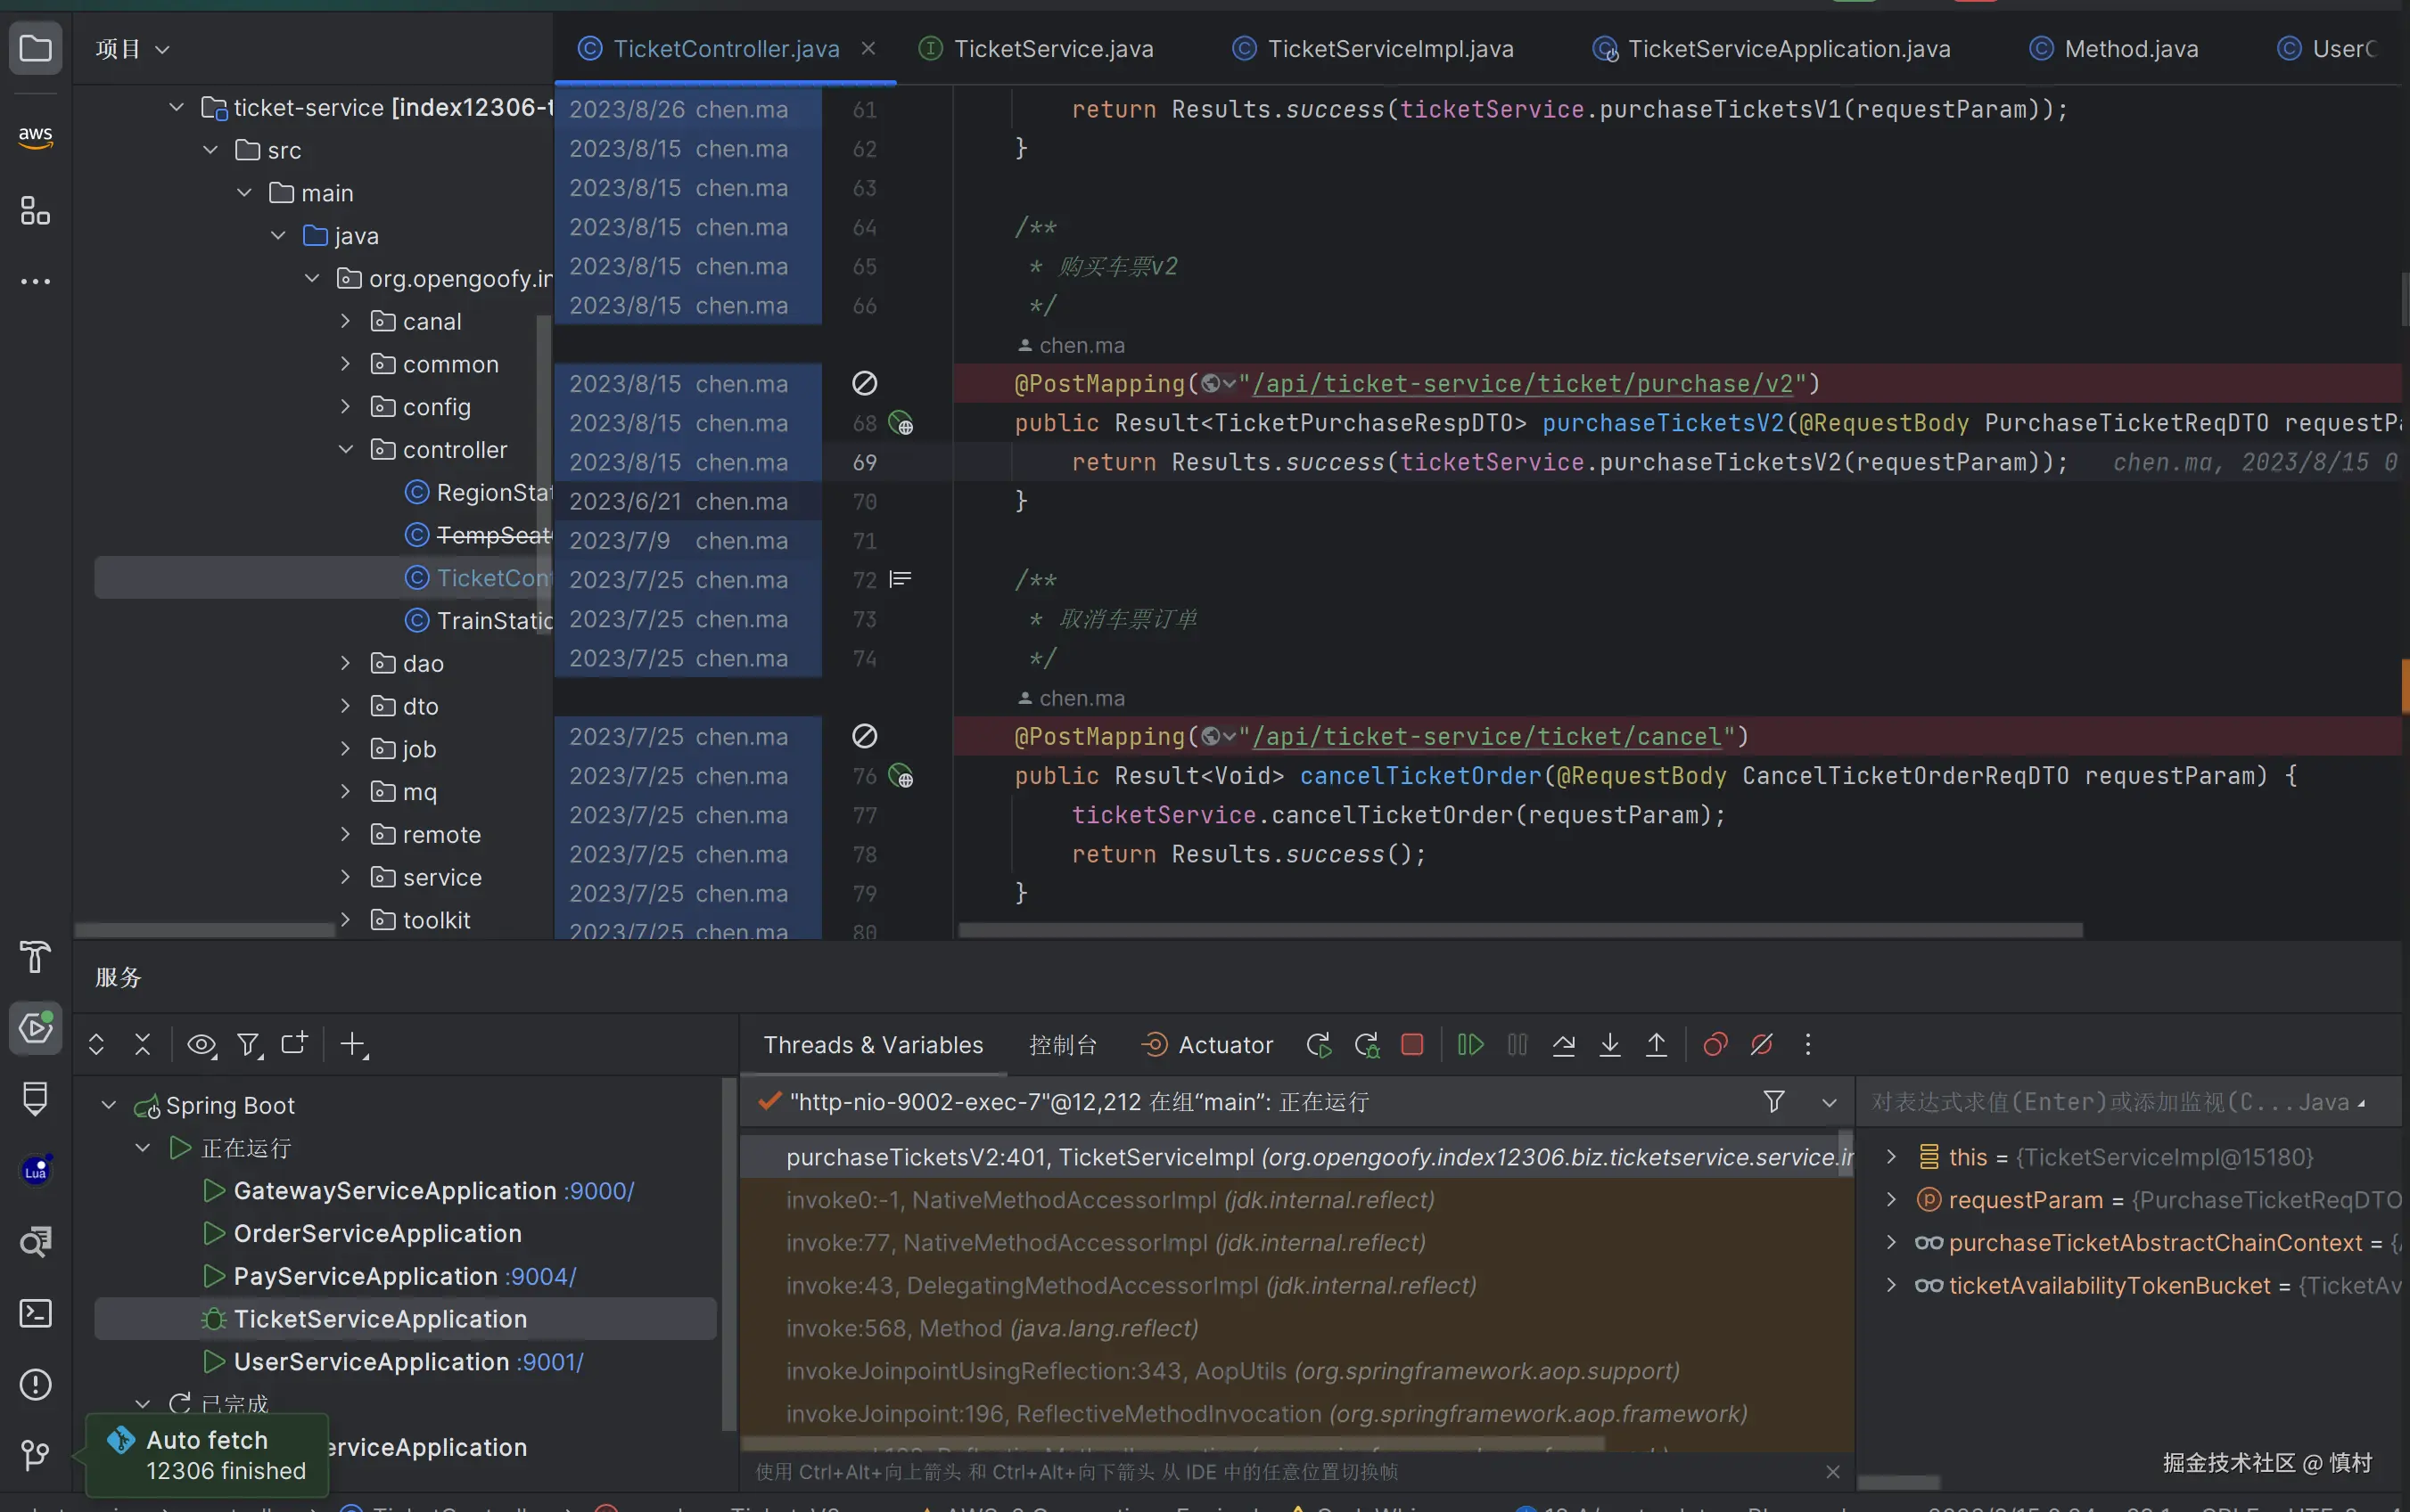Click the Step Into debugger icon
The image size is (2410, 1512).
coord(1609,1045)
